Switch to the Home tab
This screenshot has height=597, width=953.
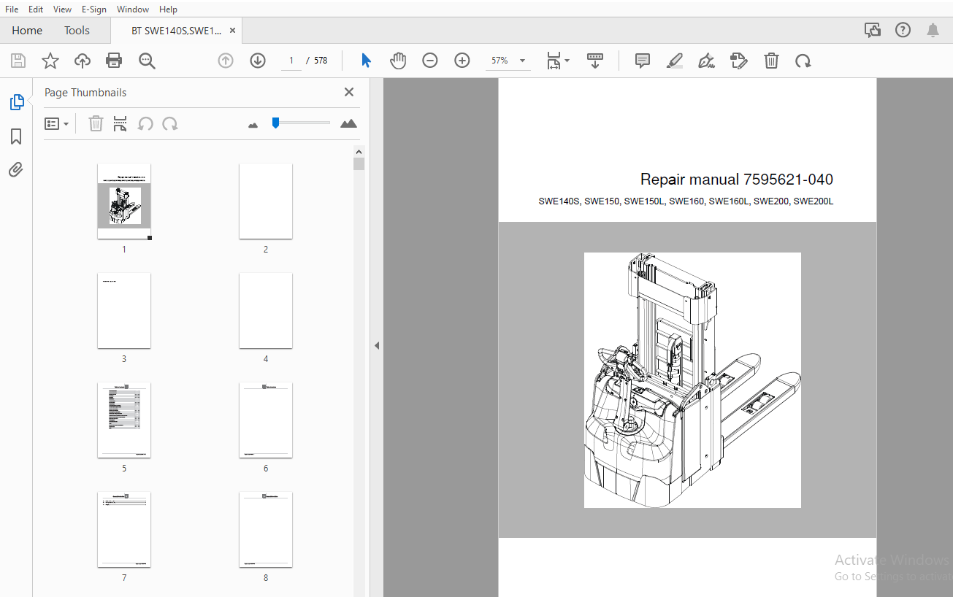(x=27, y=31)
